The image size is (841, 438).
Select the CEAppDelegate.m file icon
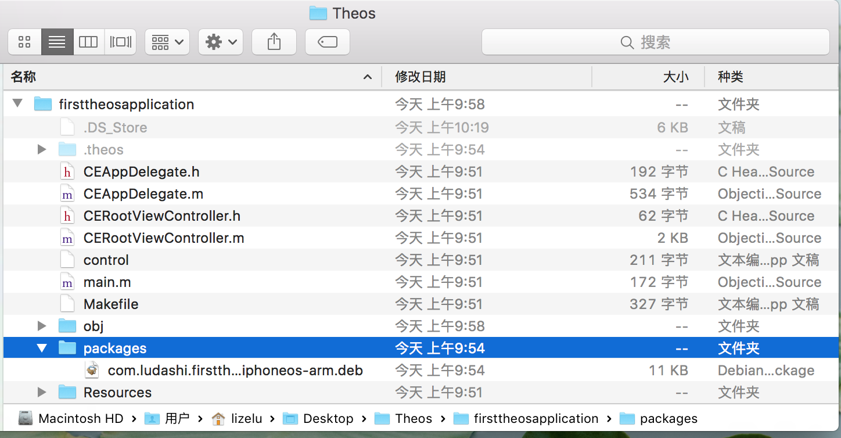67,193
